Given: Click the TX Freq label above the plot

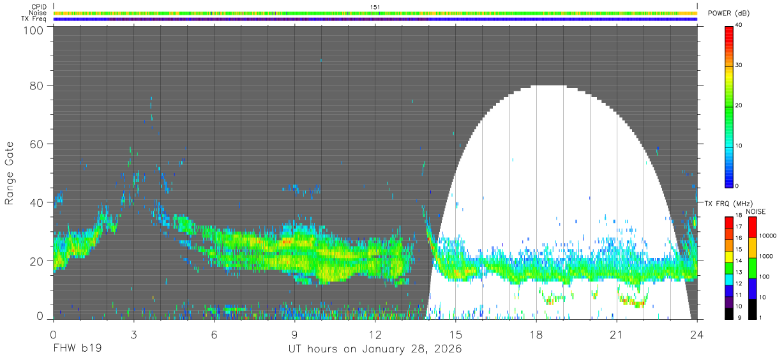Looking at the screenshot, I should pos(34,19).
